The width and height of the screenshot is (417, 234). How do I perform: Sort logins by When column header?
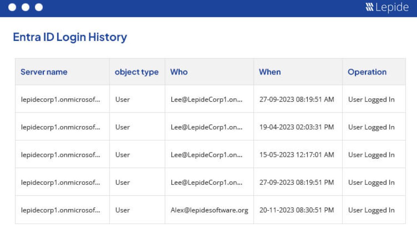(x=270, y=72)
